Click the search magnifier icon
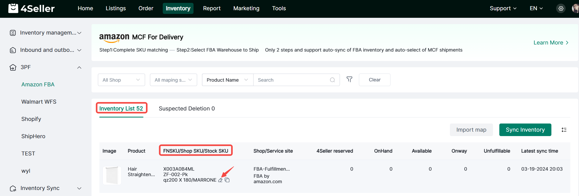This screenshot has width=579, height=196. point(332,80)
